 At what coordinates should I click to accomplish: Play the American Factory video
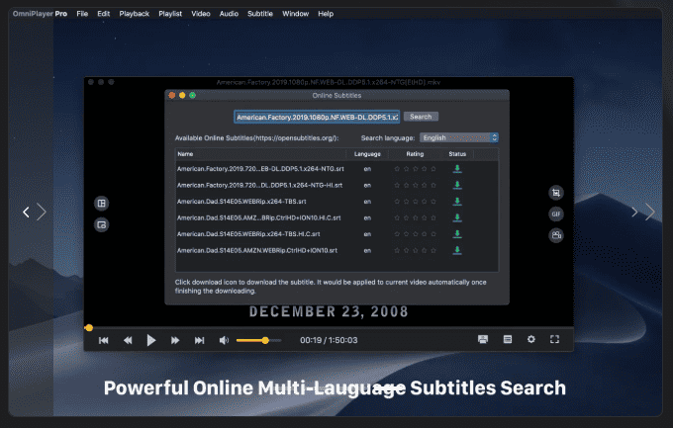point(151,340)
